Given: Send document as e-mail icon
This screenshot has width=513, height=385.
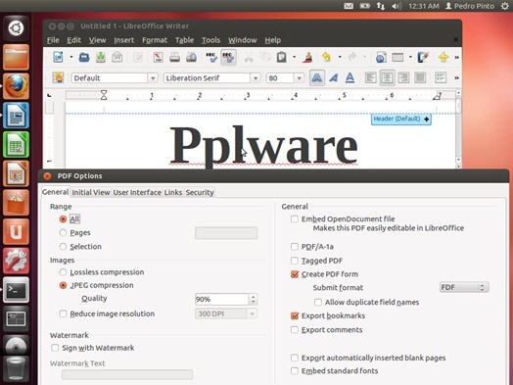Looking at the screenshot, I should pos(117,57).
